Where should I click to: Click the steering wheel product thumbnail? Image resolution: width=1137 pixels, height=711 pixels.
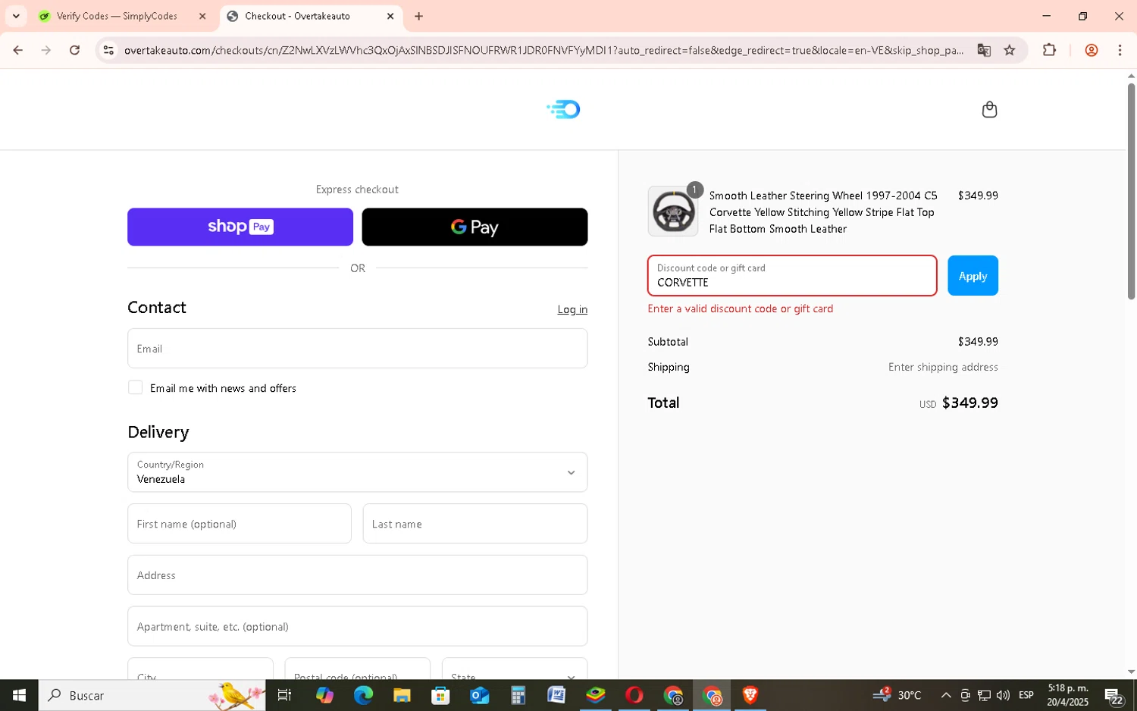point(673,211)
